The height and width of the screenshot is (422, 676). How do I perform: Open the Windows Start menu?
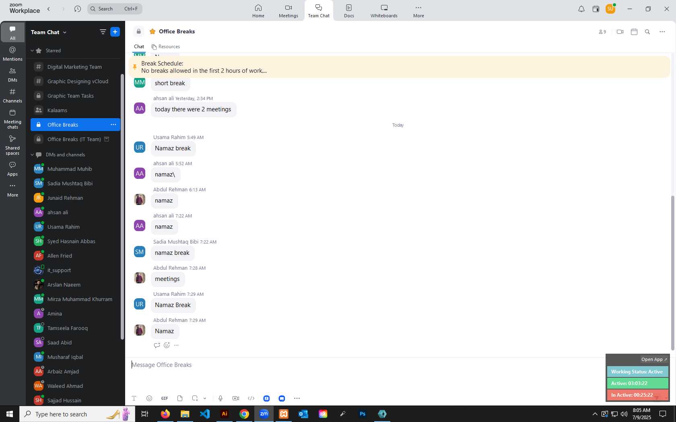pyautogui.click(x=10, y=414)
